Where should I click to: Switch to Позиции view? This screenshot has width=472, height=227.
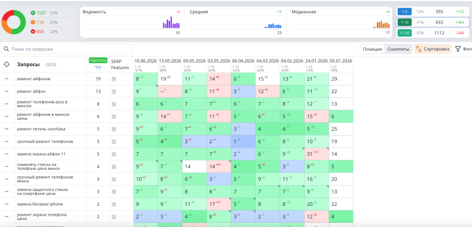[372, 49]
